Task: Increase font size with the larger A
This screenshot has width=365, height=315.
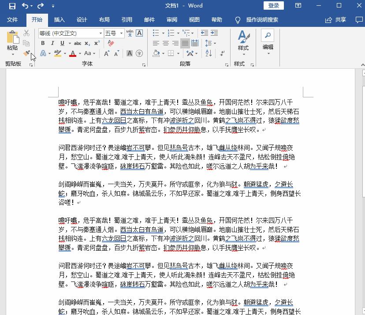Action: pyautogui.click(x=107, y=53)
